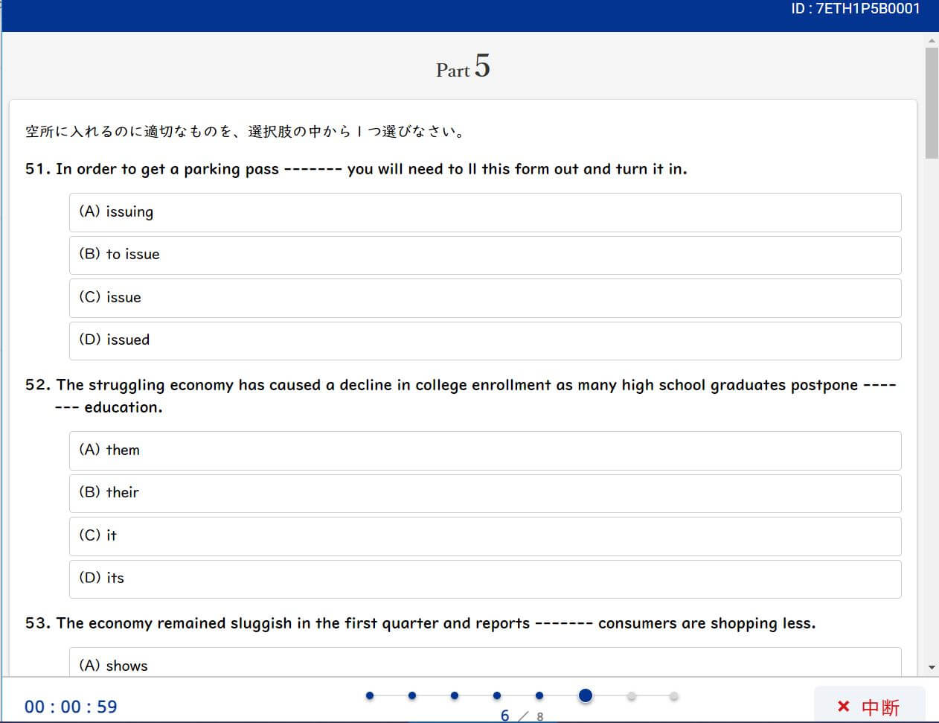Choose option (C) it
939x723 pixels.
point(485,536)
